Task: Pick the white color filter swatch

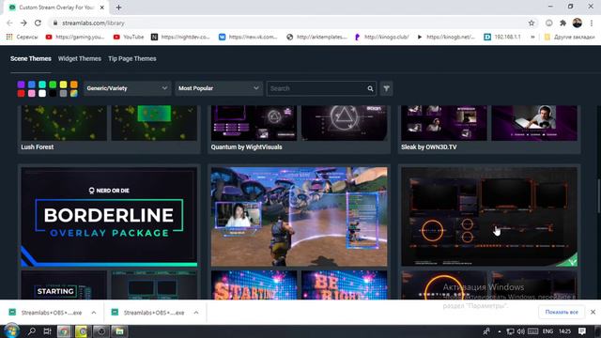Action: click(42, 93)
